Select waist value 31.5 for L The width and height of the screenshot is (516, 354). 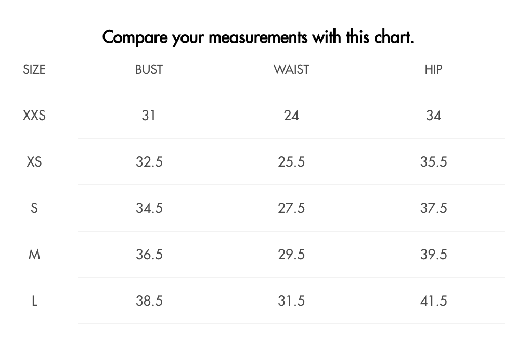[291, 301]
